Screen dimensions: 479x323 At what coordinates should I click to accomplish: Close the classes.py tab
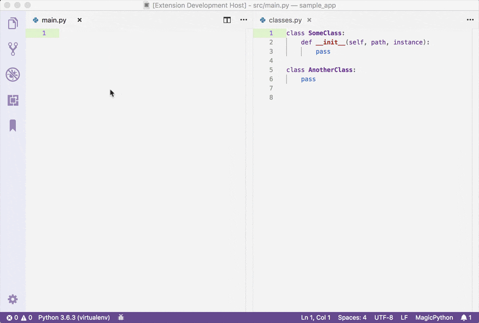pos(309,20)
